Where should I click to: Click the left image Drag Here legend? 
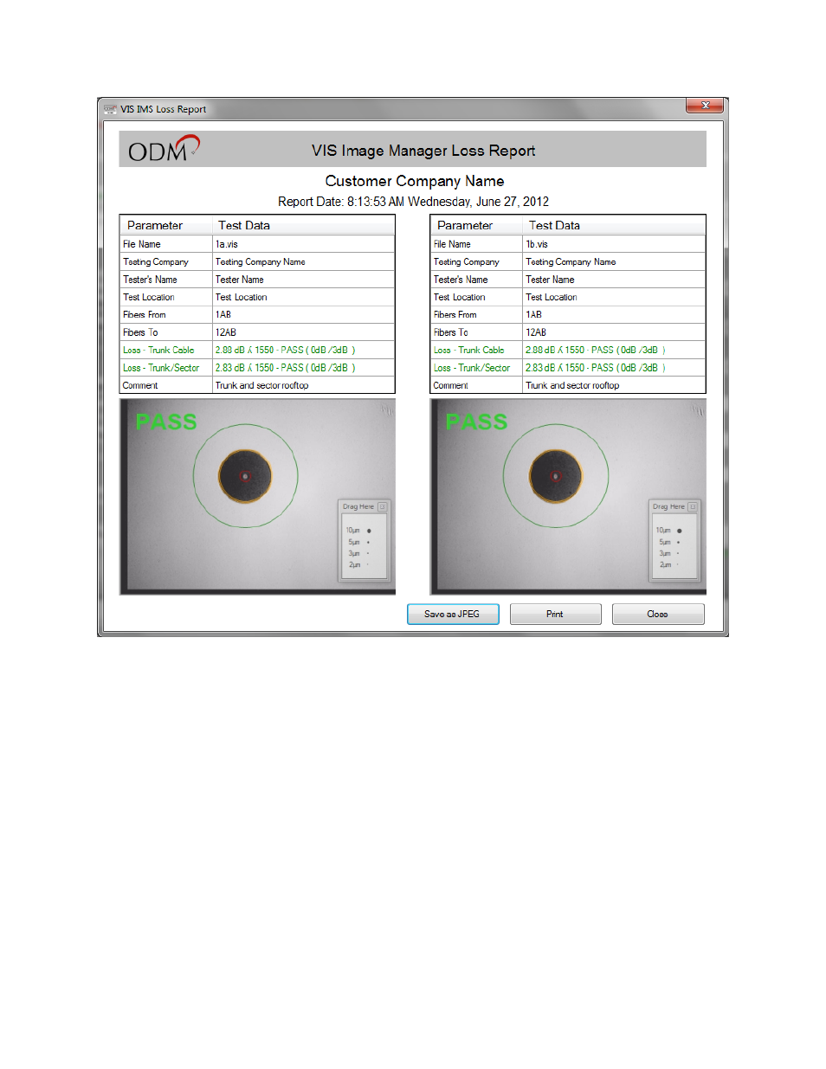point(365,540)
